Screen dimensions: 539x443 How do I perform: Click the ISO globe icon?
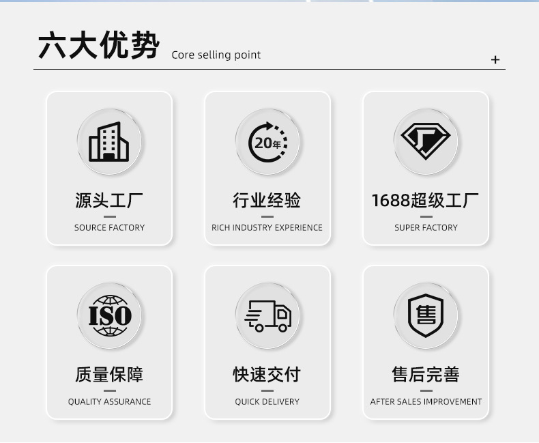(x=110, y=316)
